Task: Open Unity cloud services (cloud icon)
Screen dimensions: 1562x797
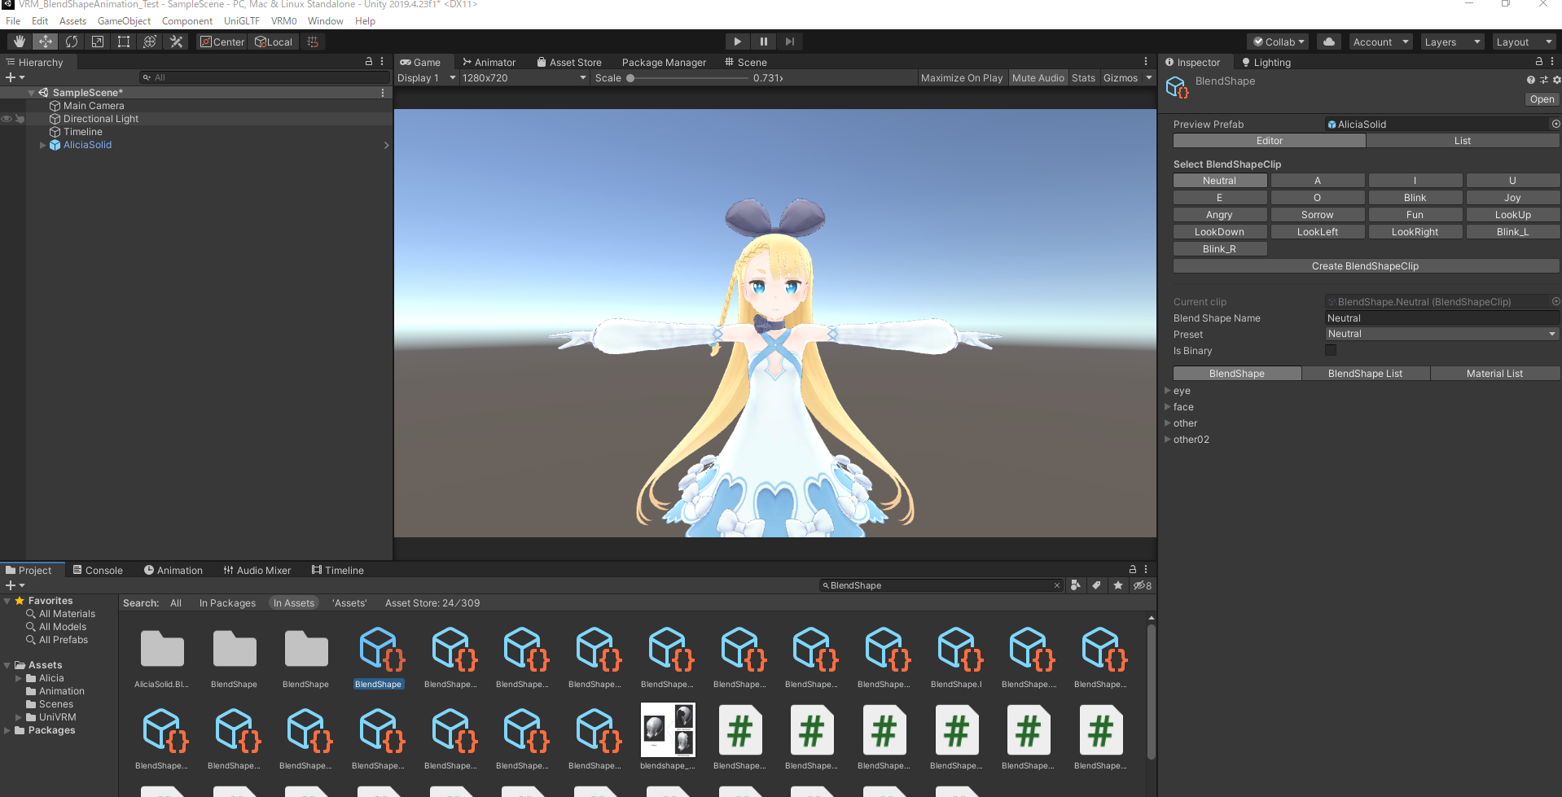Action: [1328, 41]
